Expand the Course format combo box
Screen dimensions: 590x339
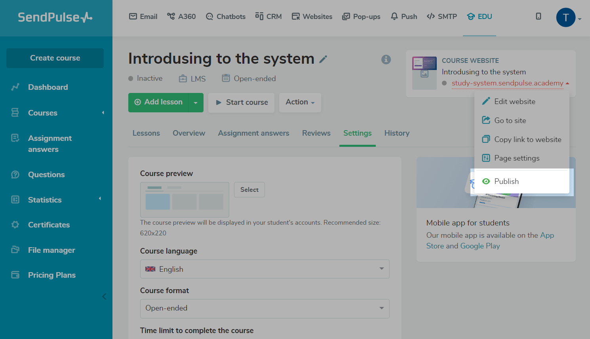tap(265, 309)
